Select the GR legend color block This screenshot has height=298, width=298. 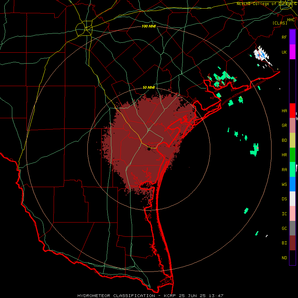click(x=292, y=125)
